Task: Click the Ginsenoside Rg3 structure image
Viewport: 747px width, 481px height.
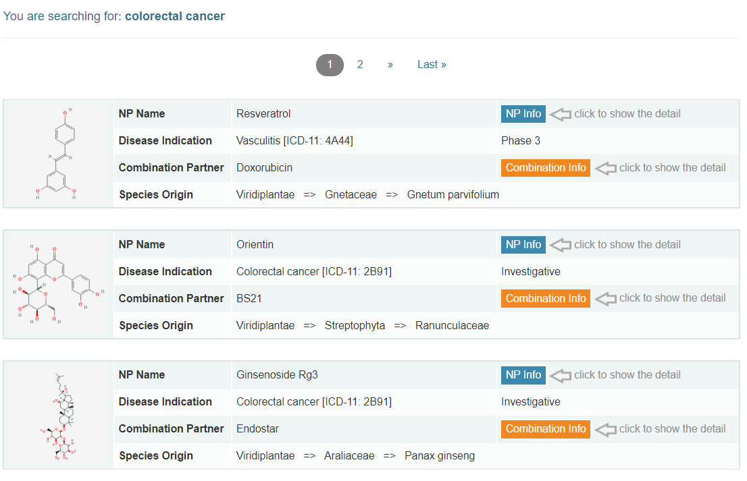Action: 58,415
